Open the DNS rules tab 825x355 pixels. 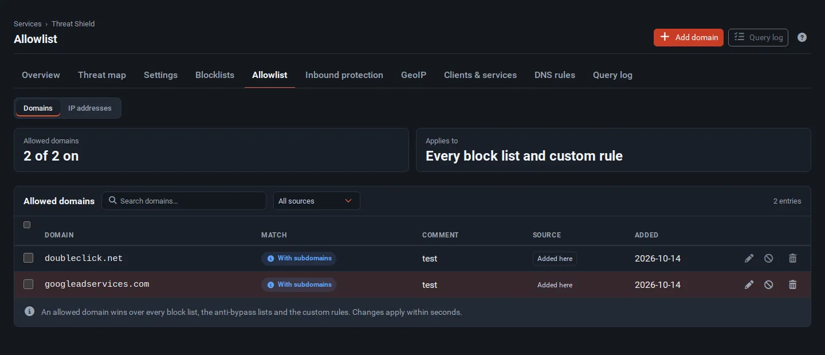555,75
